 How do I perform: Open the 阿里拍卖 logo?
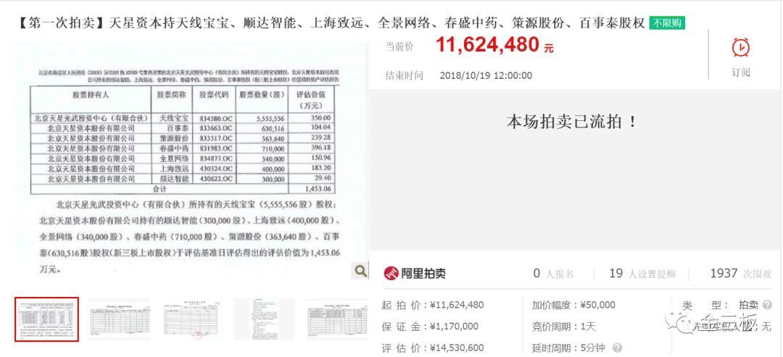415,273
